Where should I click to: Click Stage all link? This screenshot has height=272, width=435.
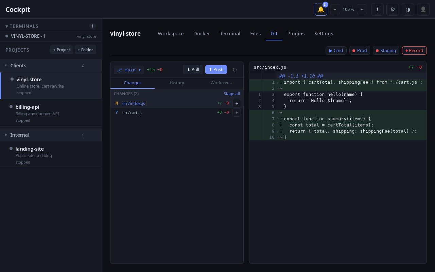pos(232,94)
